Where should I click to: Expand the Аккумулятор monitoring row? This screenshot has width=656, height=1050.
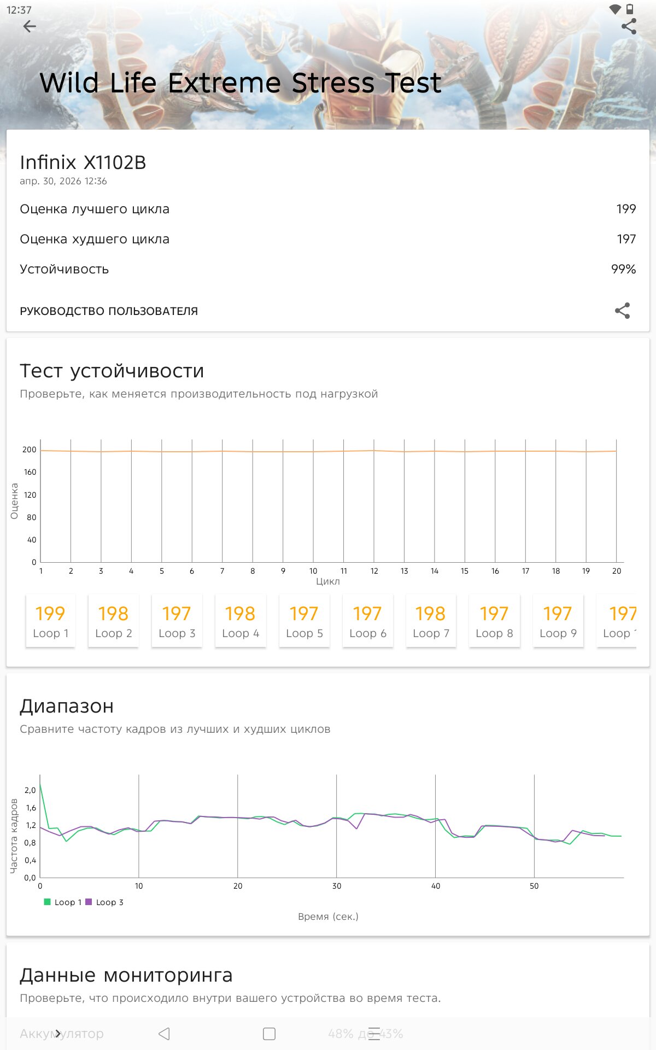click(328, 1034)
